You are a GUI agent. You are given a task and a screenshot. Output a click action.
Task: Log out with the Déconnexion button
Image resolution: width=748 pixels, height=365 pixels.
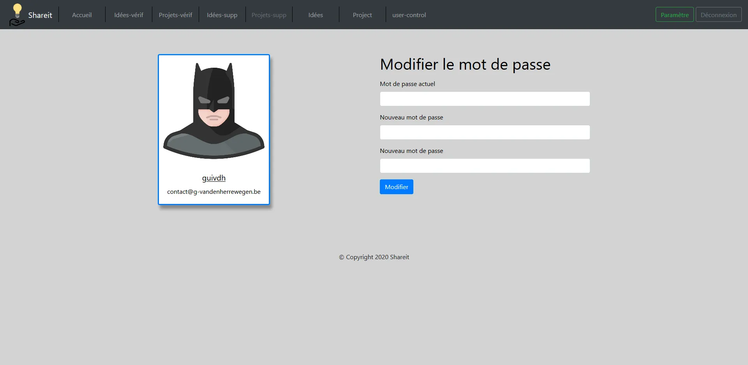(x=718, y=15)
